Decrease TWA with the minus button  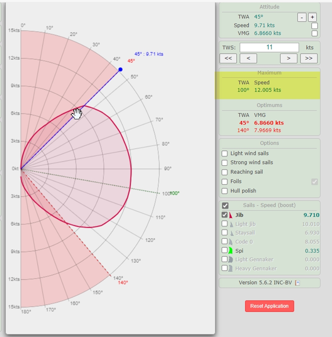pyautogui.click(x=302, y=17)
